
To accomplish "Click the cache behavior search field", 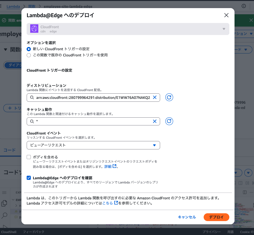I will [93, 121].
